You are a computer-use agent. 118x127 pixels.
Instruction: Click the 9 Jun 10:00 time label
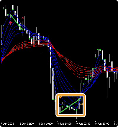point(102,124)
